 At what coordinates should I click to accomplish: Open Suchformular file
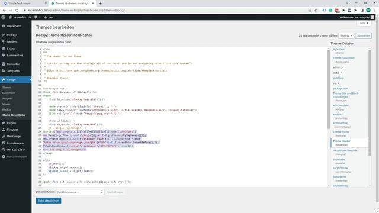(341, 168)
